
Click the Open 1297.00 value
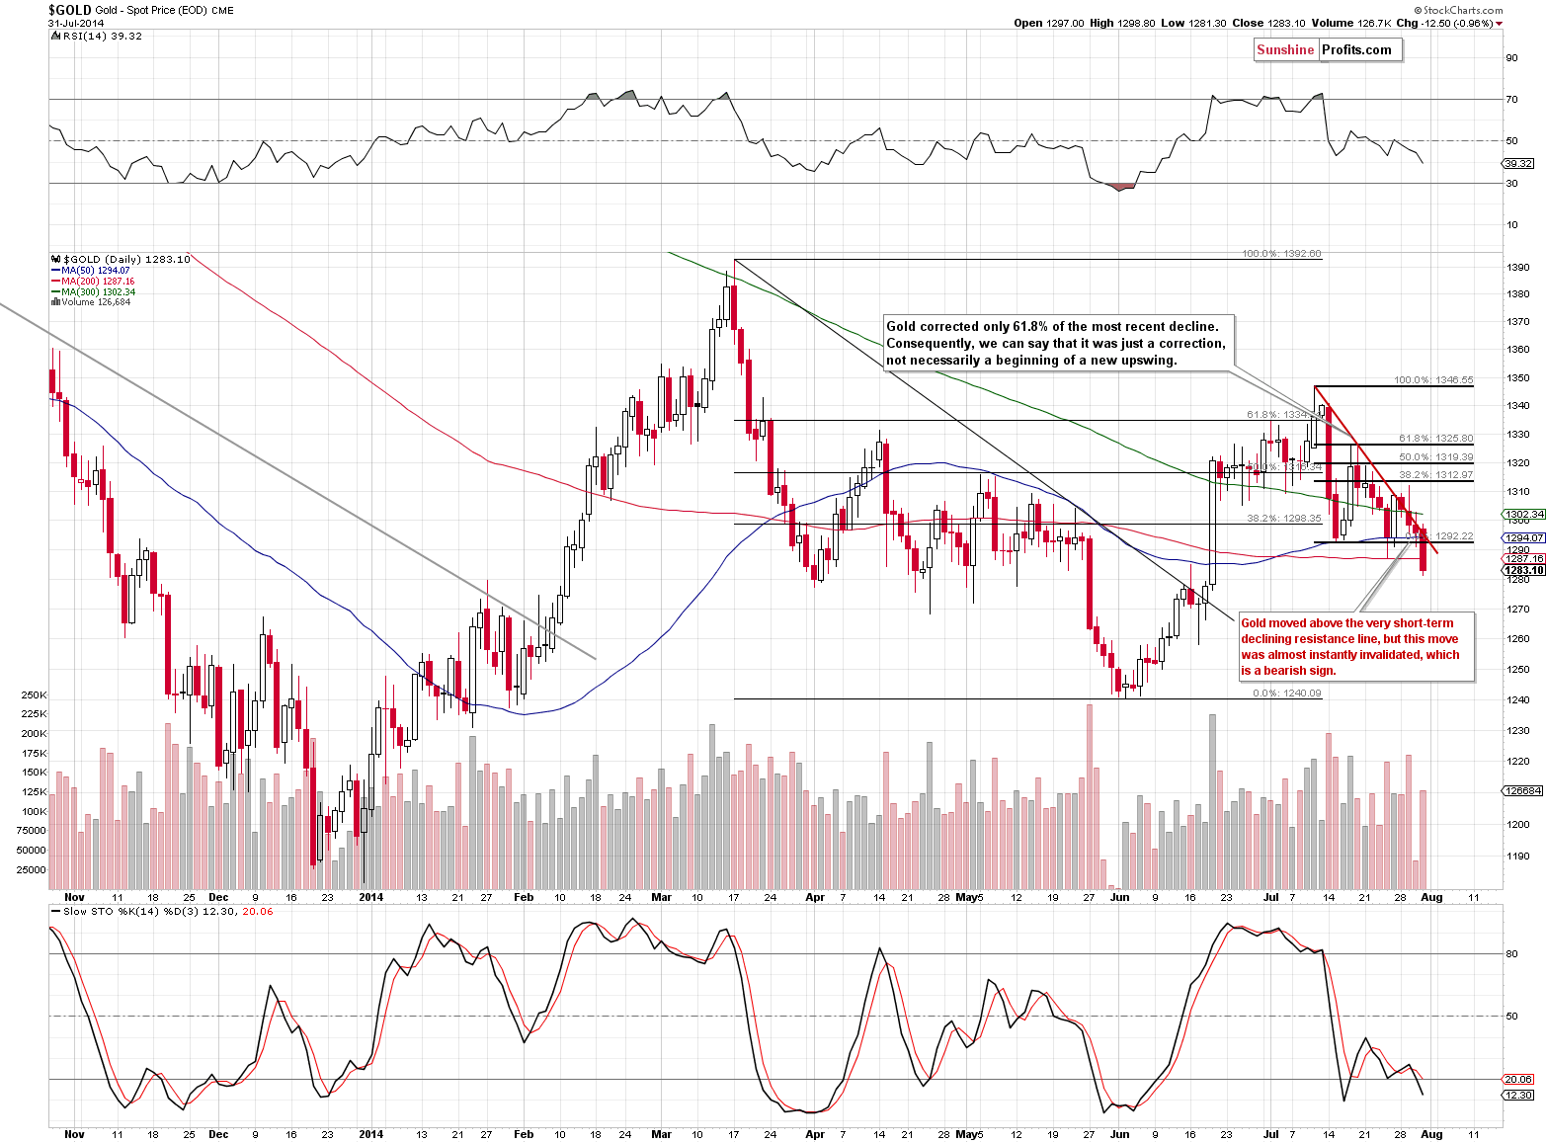[x=1049, y=23]
